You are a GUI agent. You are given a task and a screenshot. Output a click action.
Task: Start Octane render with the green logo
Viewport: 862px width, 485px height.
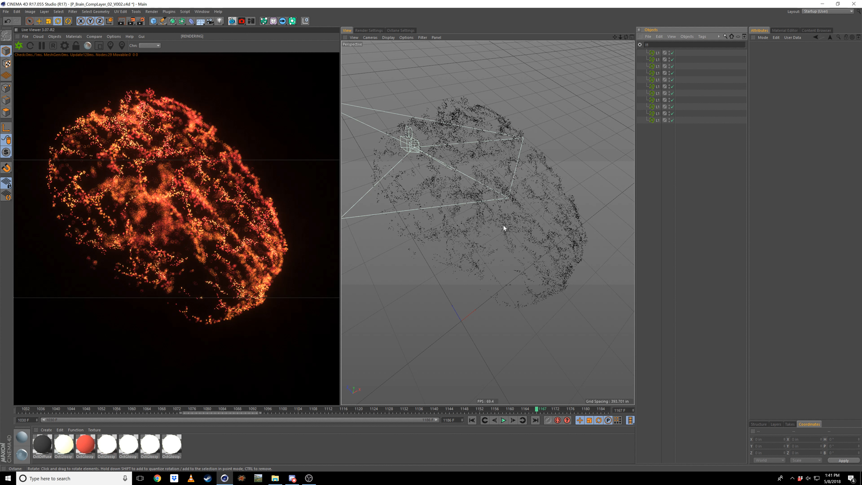click(19, 46)
